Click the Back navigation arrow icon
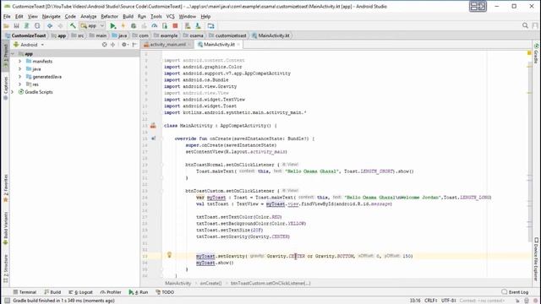Screen dimensions: 541x304 tap(50, 26)
